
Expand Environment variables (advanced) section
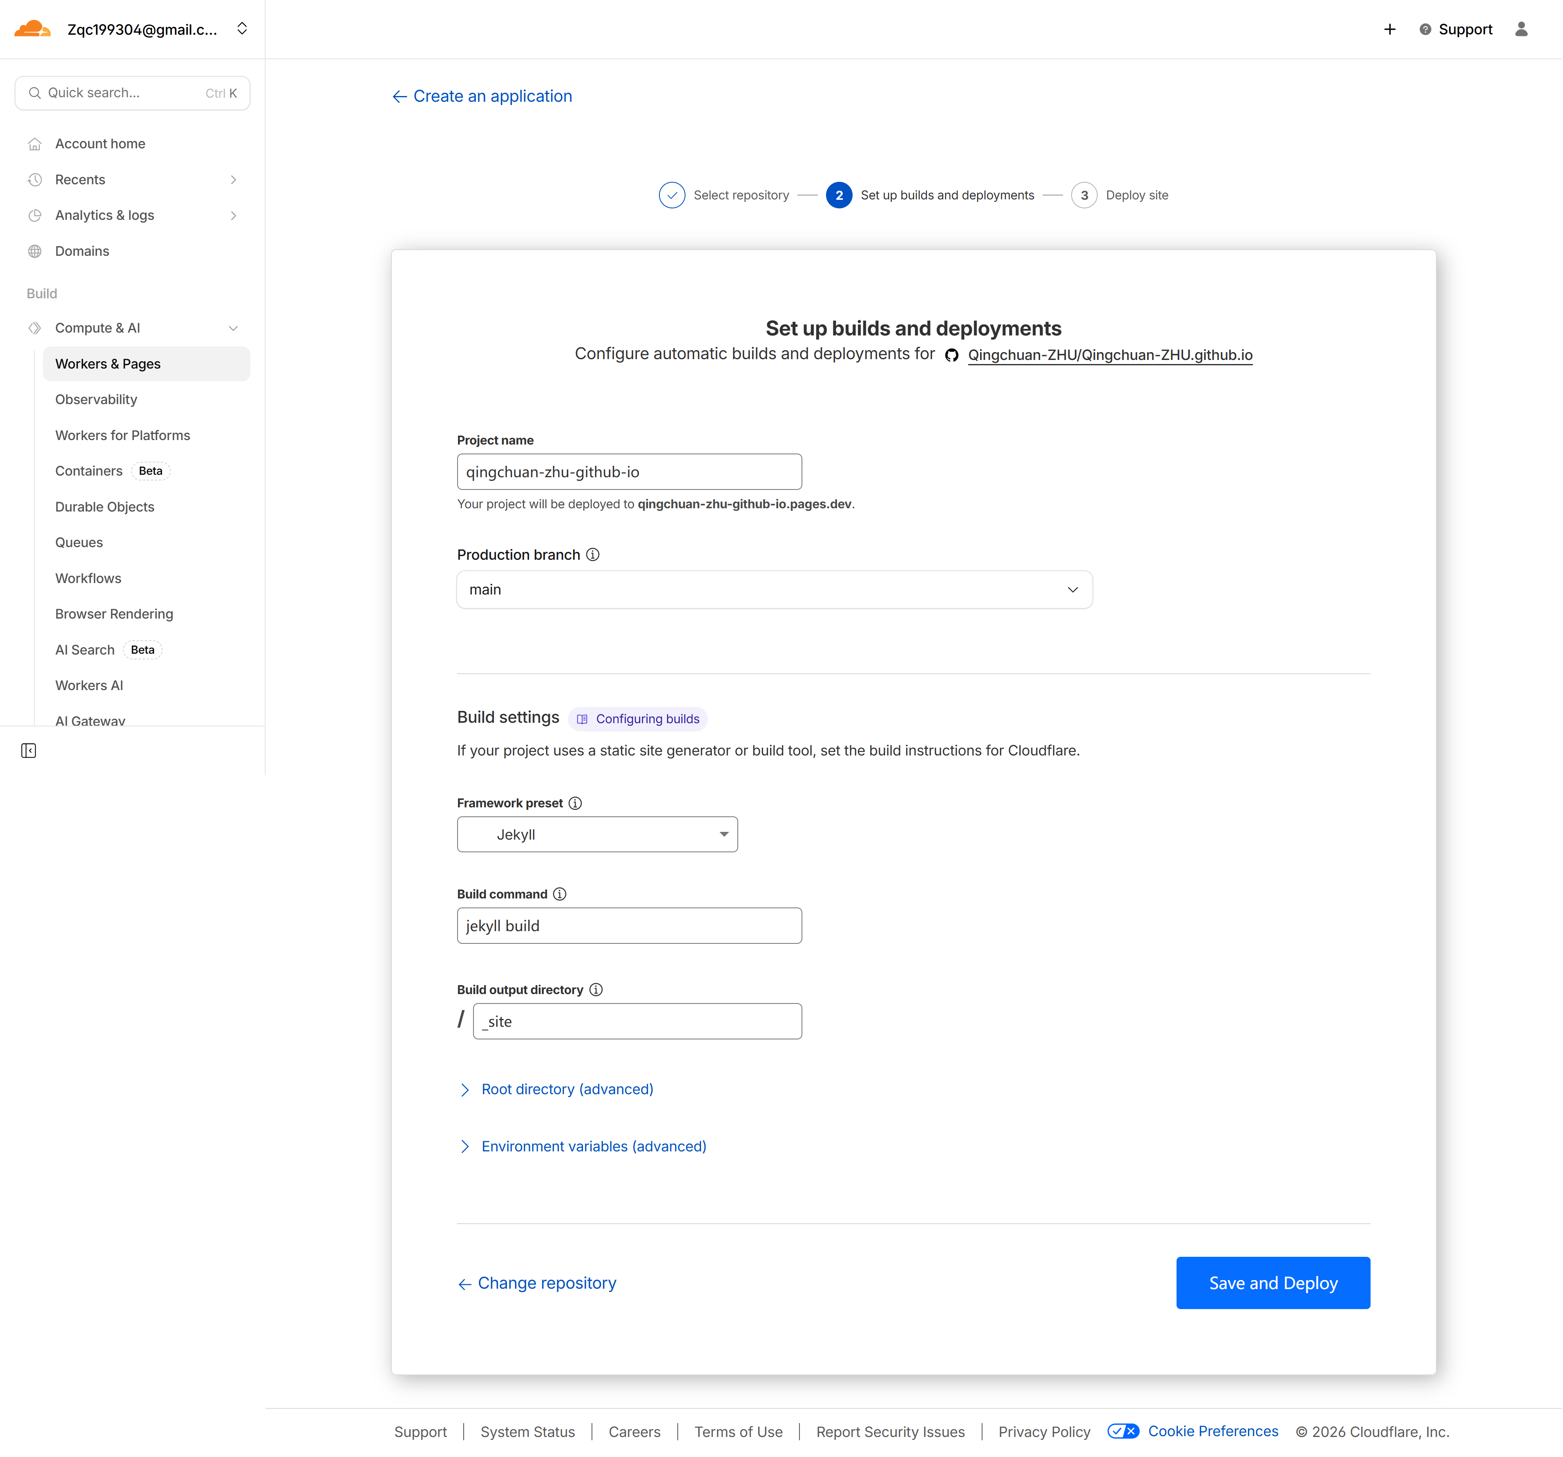point(593,1146)
